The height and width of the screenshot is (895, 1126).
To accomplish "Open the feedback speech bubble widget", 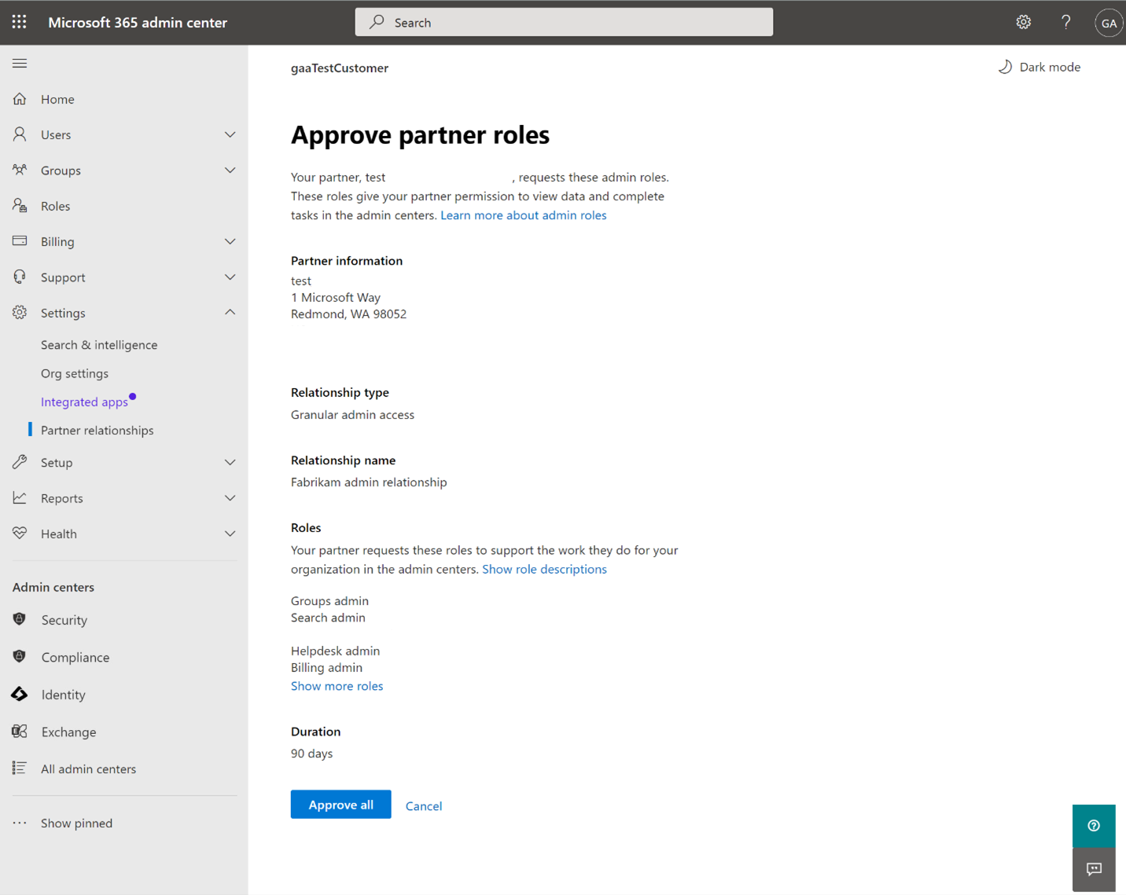I will [x=1094, y=869].
